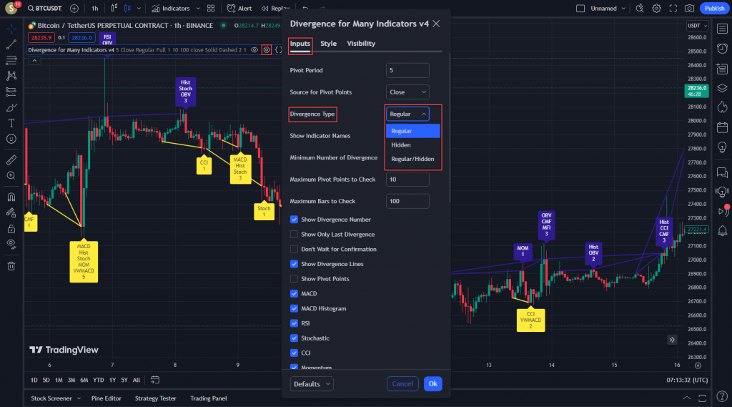The height and width of the screenshot is (407, 732).
Task: Open the help question mark icon
Action: point(722,396)
